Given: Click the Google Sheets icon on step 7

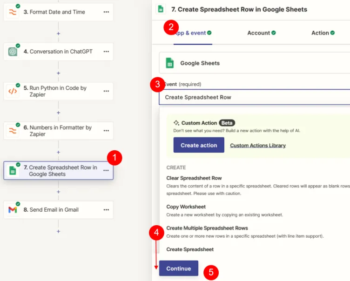Looking at the screenshot, I should pyautogui.click(x=13, y=171).
